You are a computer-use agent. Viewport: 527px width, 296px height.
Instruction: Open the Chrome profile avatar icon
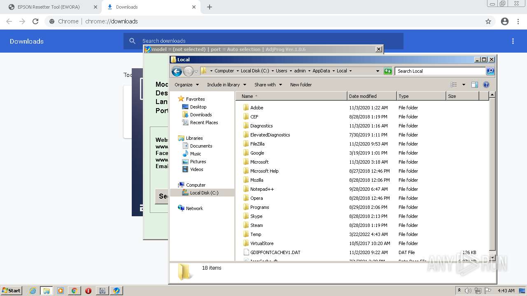505,21
